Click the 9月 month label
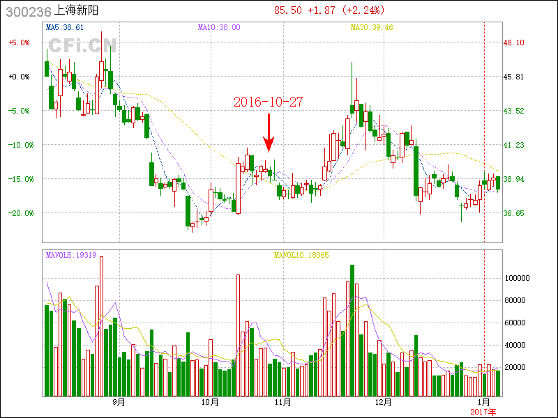Image resolution: width=558 pixels, height=418 pixels. (119, 403)
